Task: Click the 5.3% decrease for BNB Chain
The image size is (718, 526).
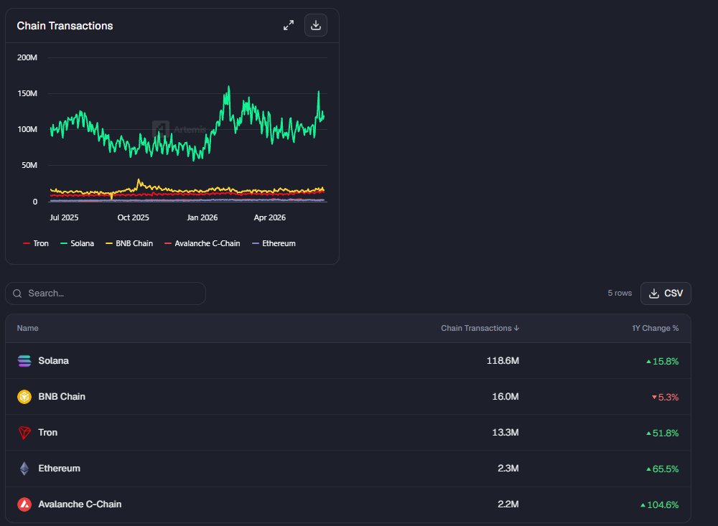Action: [x=665, y=398]
